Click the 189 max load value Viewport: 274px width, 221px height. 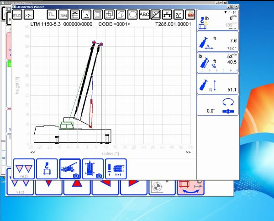pos(231,25)
